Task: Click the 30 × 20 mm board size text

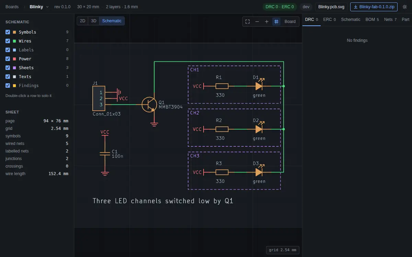Action: pyautogui.click(x=88, y=7)
